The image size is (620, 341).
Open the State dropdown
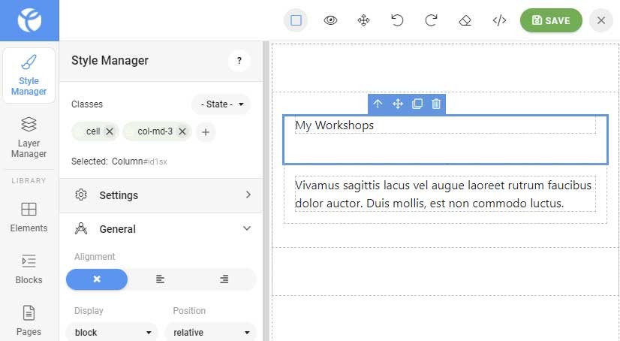point(221,104)
